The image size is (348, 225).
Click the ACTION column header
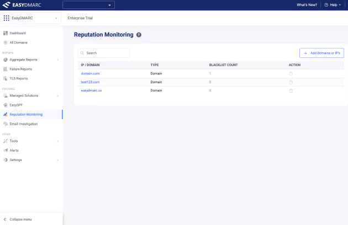pos(294,65)
